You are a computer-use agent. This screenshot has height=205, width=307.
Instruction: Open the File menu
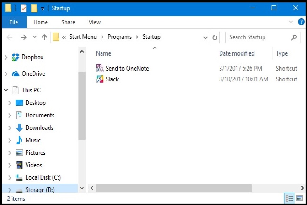click(x=14, y=22)
